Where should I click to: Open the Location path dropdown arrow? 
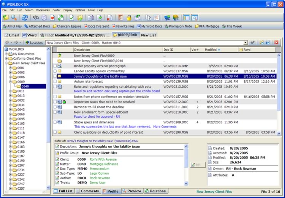pyautogui.click(x=245, y=43)
